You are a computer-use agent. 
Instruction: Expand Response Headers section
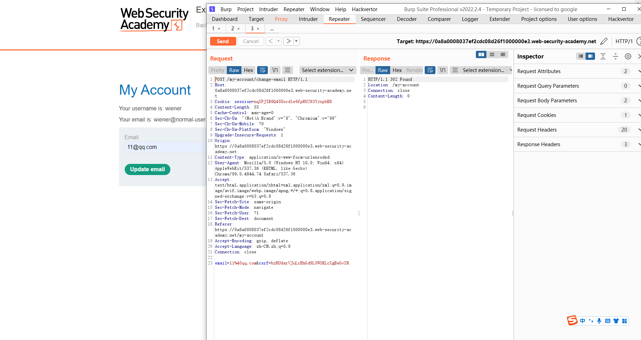(577, 144)
